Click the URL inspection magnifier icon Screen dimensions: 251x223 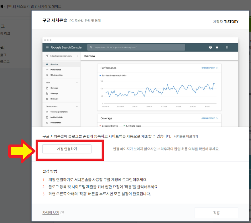[x=47, y=75]
